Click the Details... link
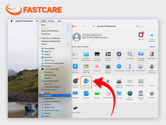 click(153, 47)
